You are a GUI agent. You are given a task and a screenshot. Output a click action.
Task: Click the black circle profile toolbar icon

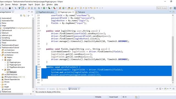tap(10, 8)
